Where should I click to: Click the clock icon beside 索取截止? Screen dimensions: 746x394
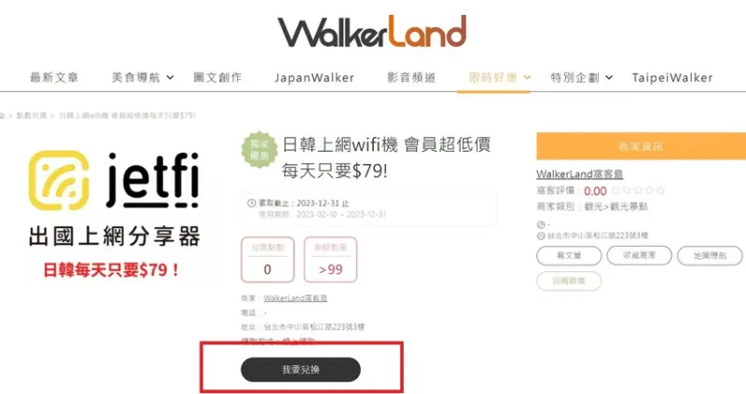tap(252, 203)
